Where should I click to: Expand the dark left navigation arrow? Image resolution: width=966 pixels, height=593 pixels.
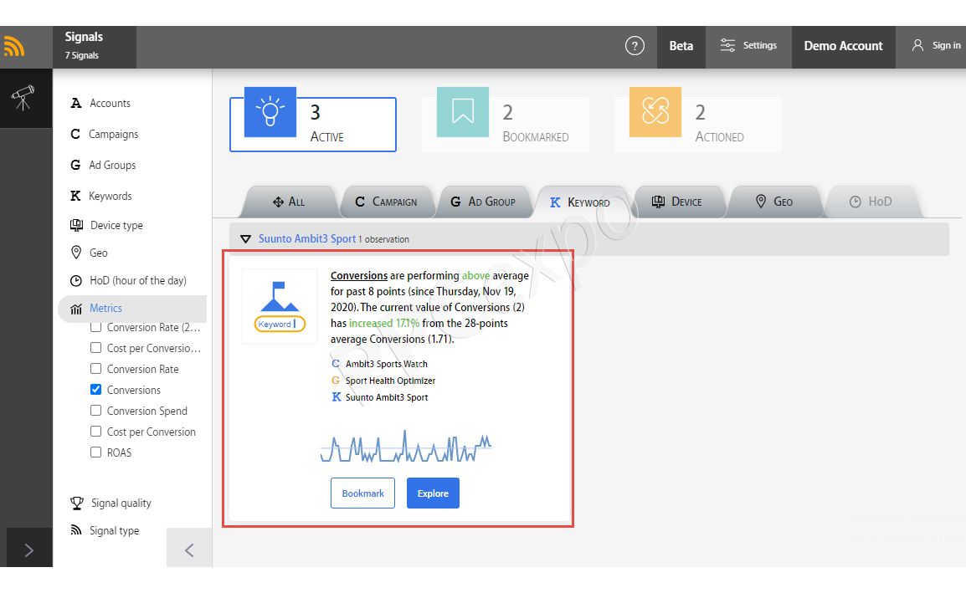tap(29, 550)
